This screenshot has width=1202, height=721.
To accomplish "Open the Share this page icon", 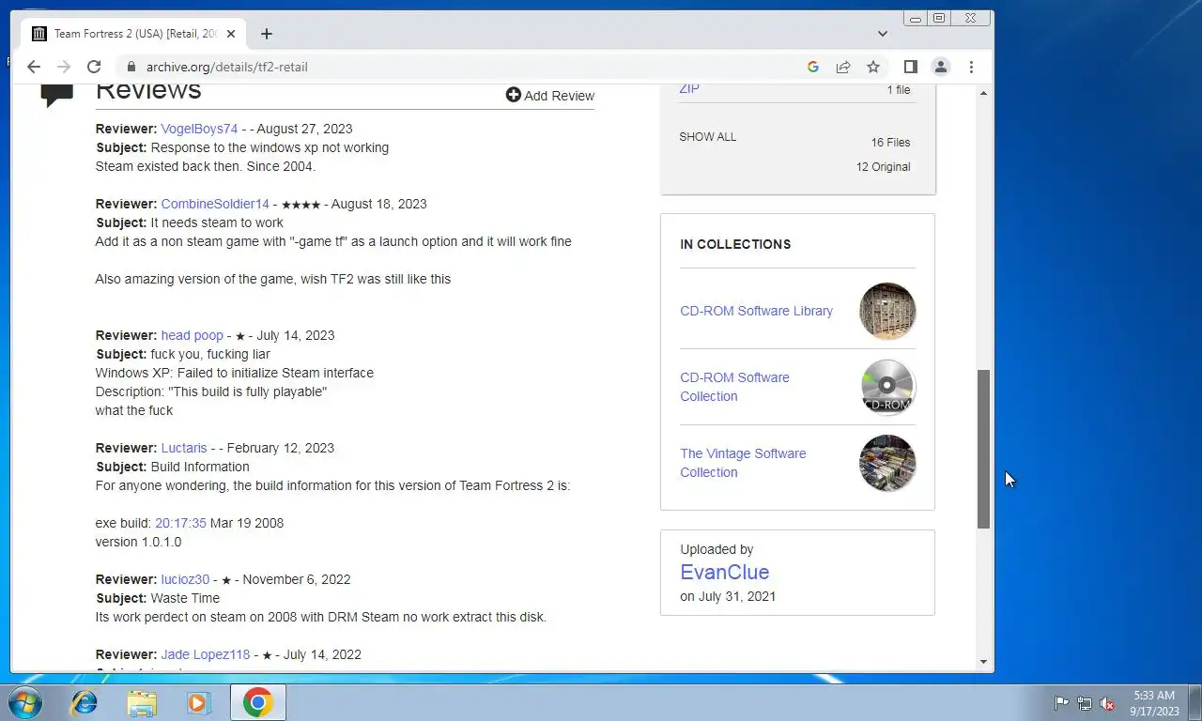I will (843, 67).
